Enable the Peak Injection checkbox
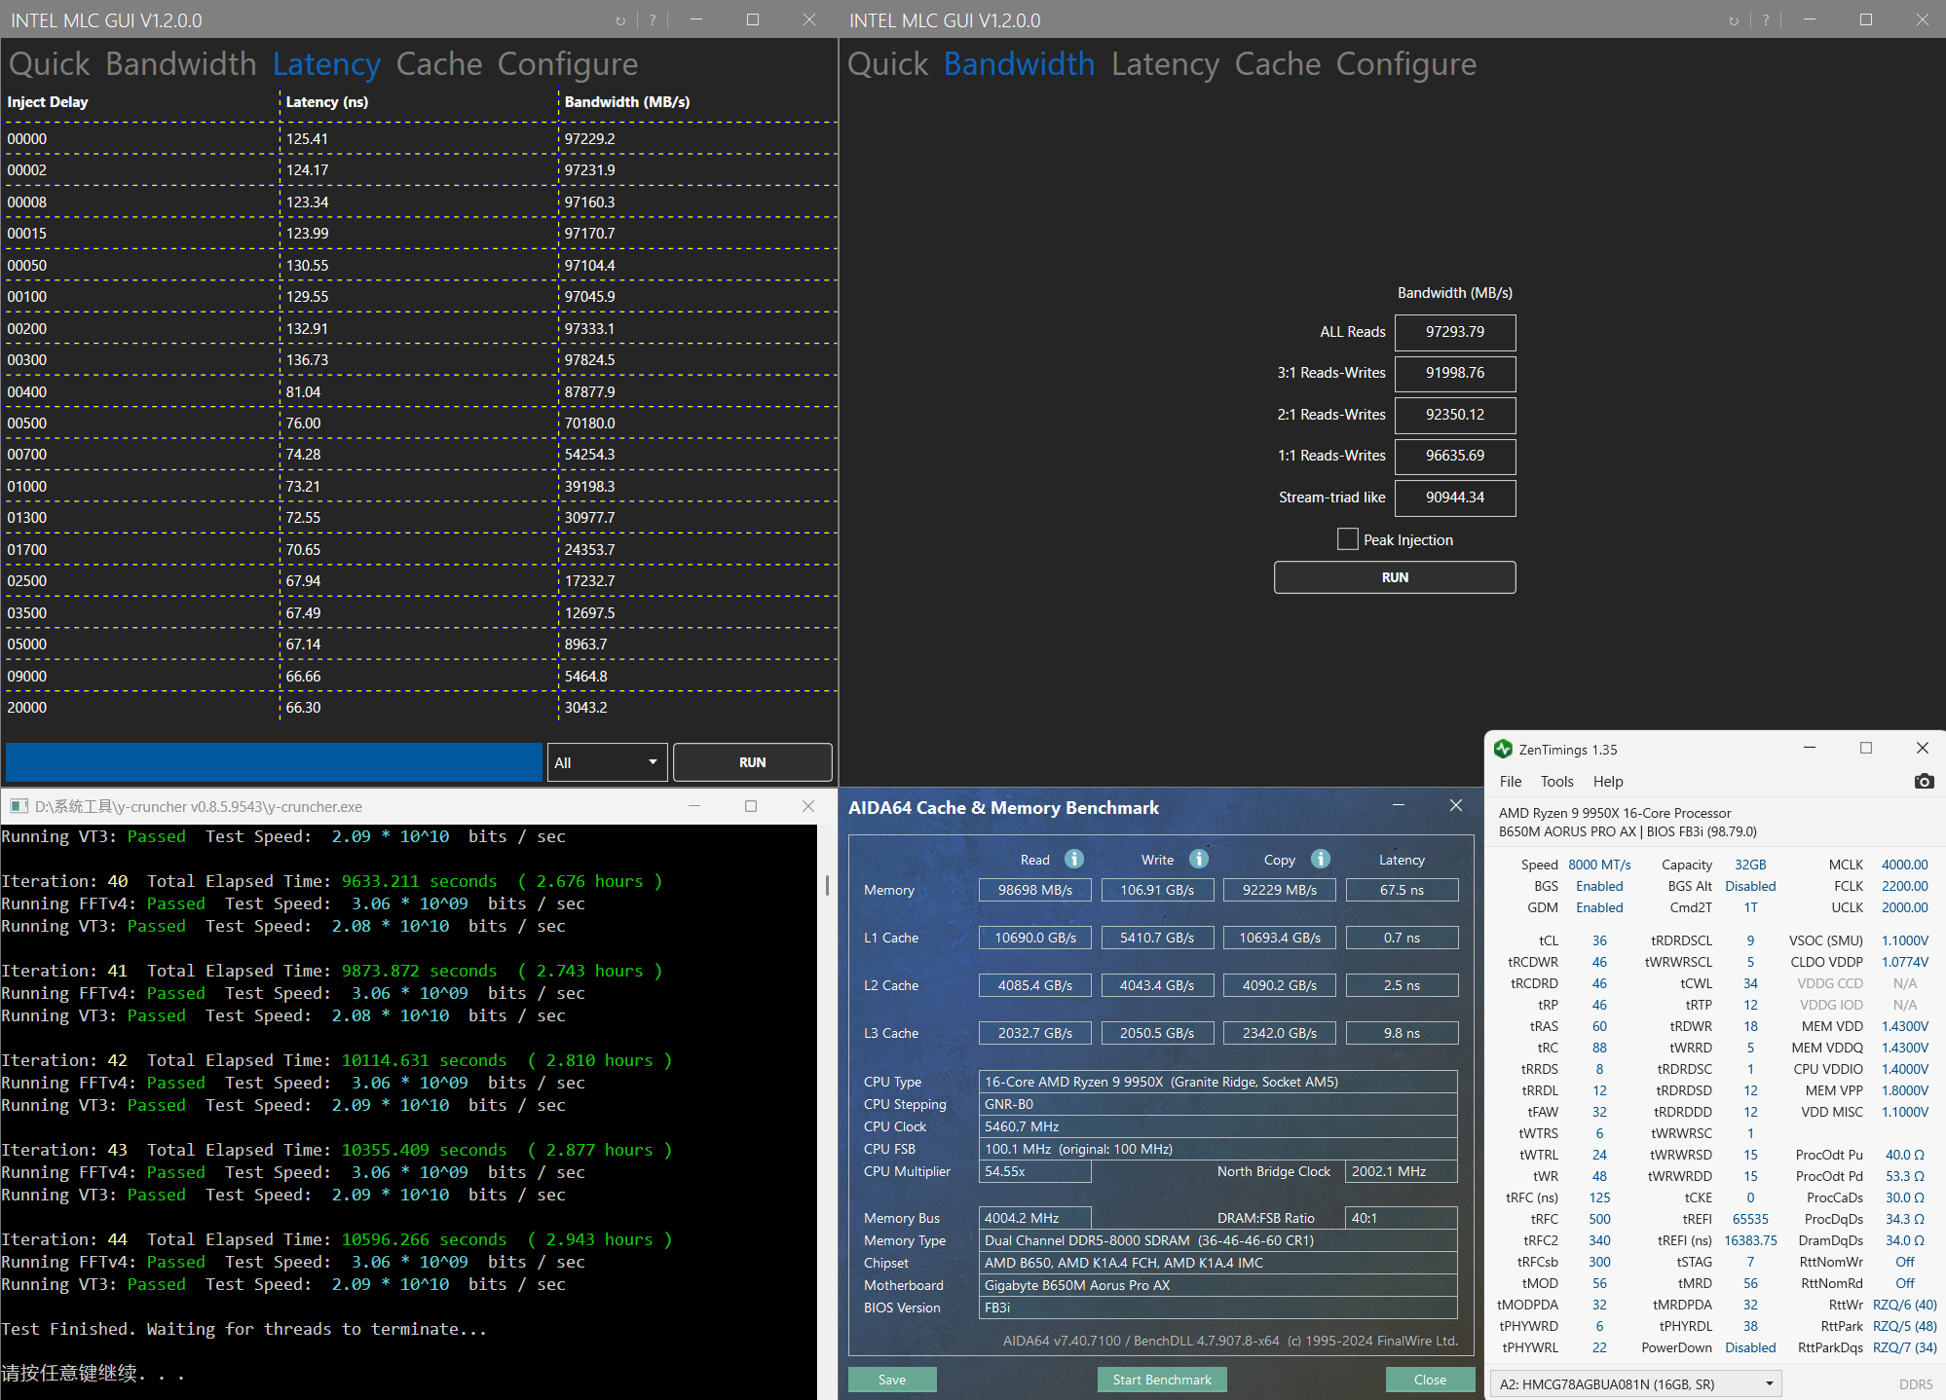The image size is (1946, 1400). 1348,539
